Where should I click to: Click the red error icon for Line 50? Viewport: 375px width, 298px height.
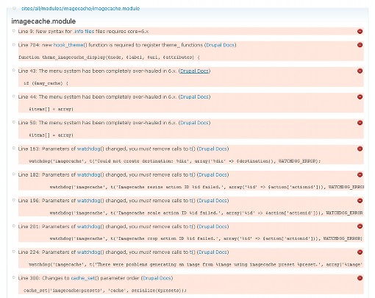[360, 123]
